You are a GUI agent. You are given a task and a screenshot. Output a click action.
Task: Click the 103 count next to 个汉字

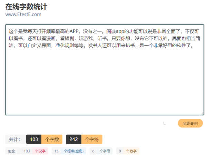click(27, 151)
